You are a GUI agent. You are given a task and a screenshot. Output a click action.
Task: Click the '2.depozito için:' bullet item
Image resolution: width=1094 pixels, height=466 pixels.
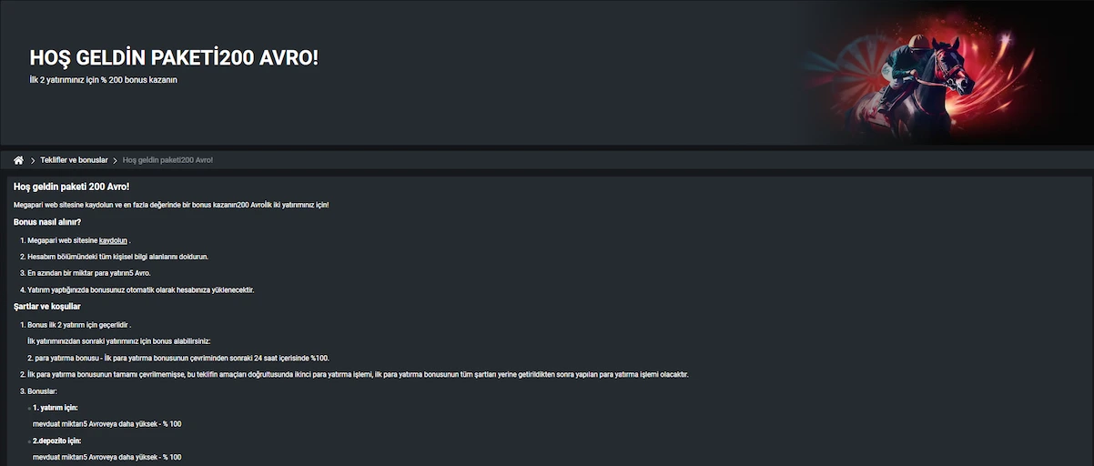tap(56, 441)
